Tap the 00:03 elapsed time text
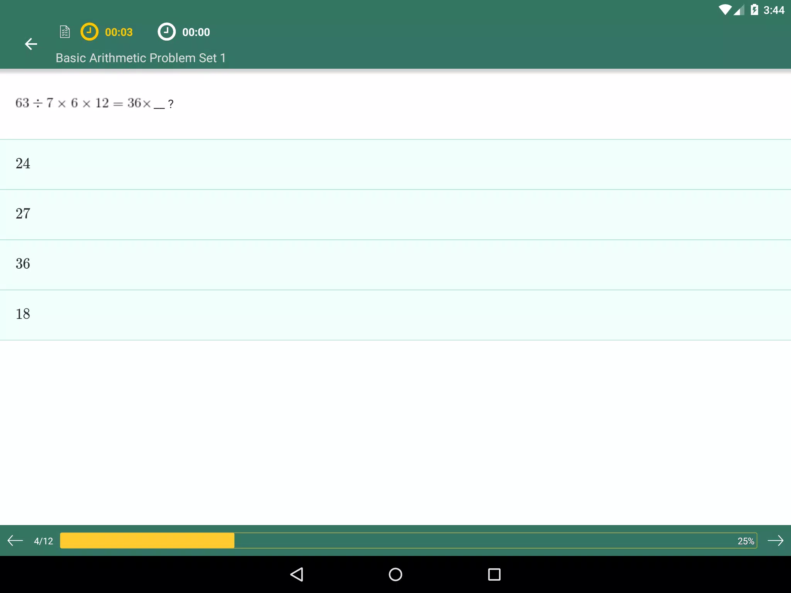 pos(119,32)
